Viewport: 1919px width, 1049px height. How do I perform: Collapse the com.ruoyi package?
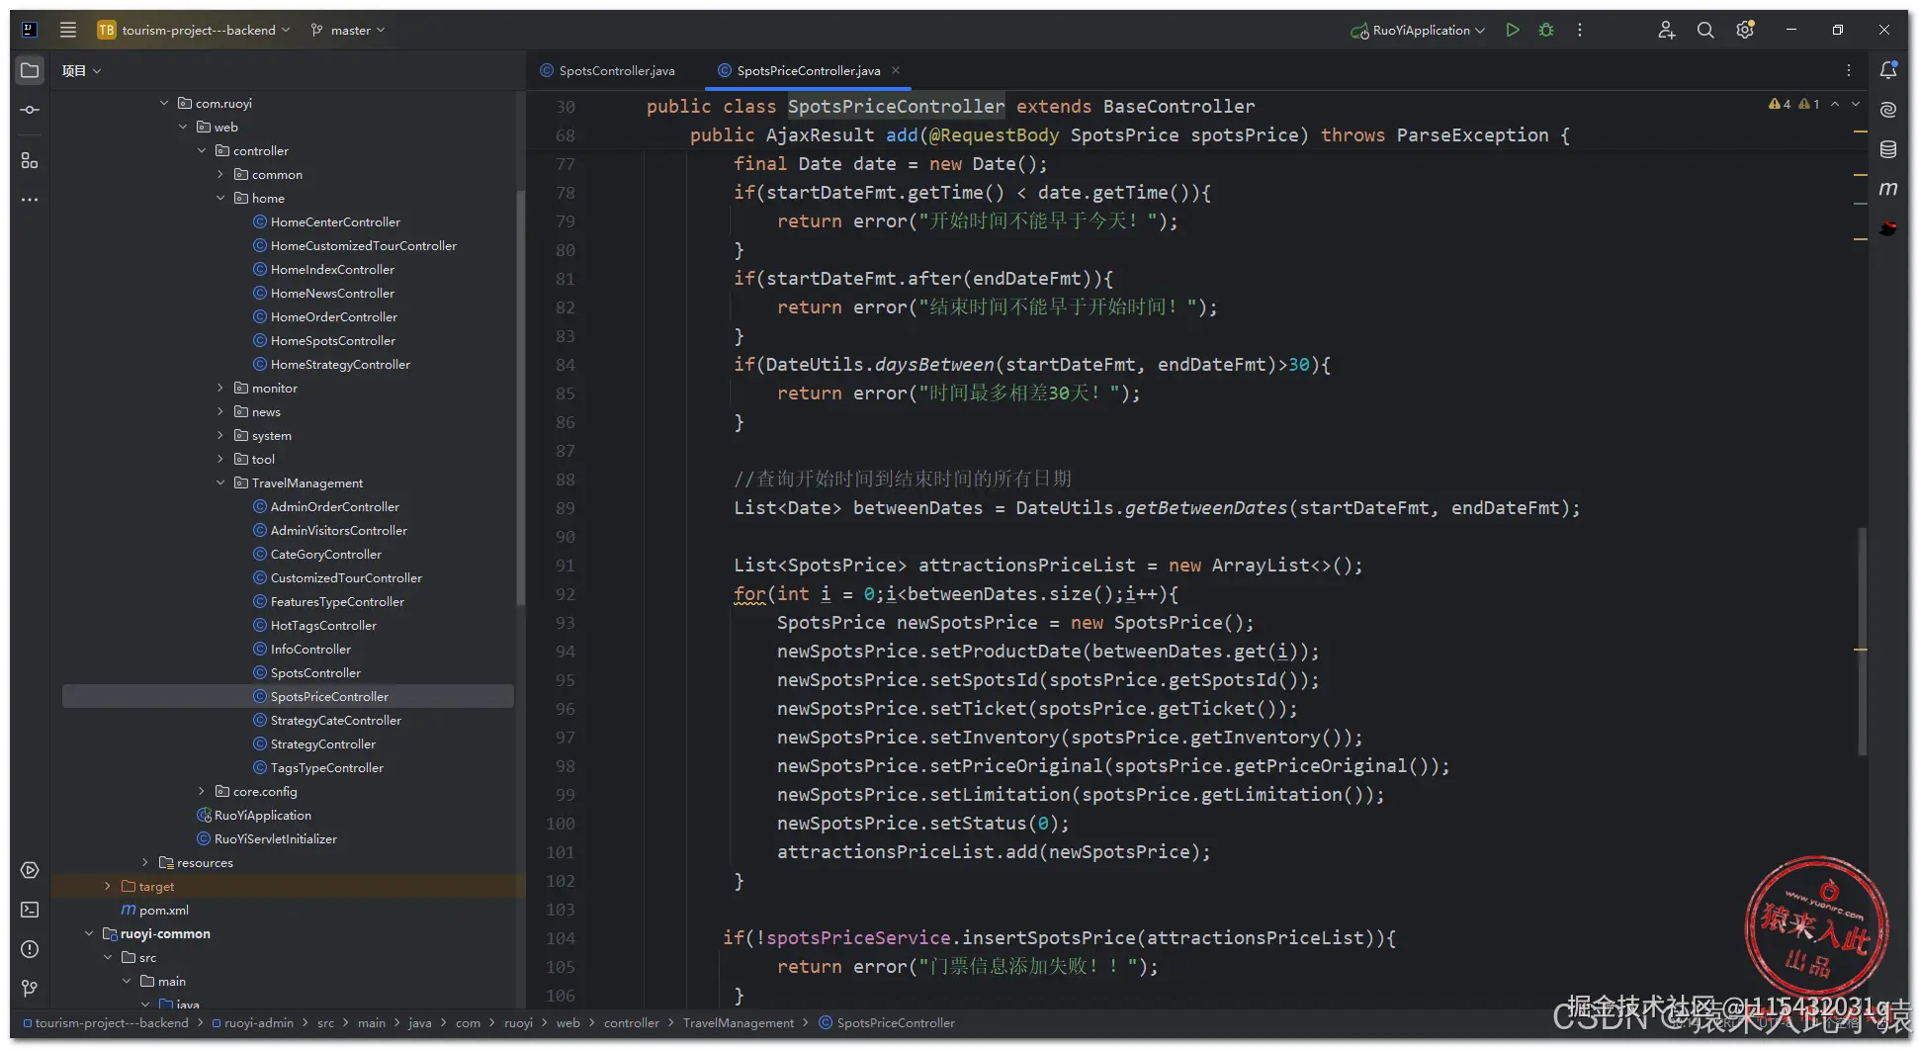point(164,103)
